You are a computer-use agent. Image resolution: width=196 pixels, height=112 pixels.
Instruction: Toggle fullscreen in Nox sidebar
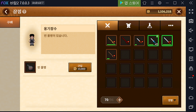pos(191,11)
